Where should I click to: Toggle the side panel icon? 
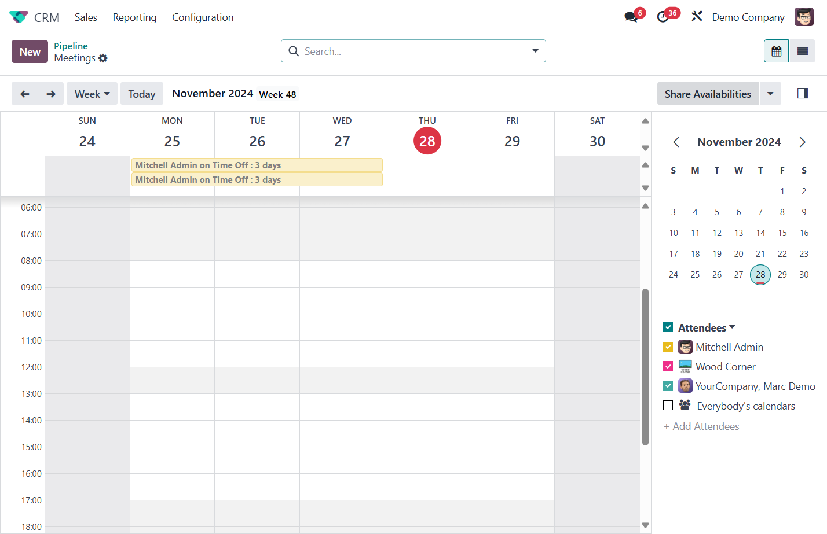(802, 93)
